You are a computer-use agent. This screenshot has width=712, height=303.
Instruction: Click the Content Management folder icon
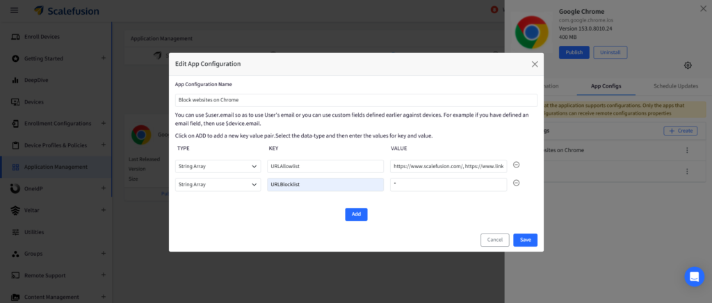click(x=15, y=297)
